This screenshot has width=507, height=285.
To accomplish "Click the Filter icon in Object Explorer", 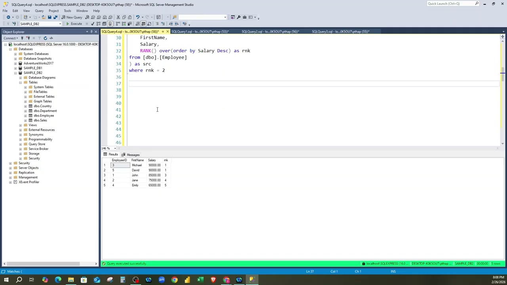I will point(40,38).
